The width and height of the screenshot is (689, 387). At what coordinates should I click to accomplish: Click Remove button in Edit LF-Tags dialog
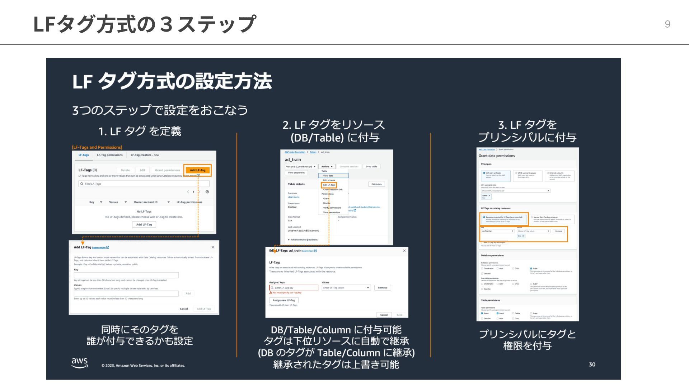pos(383,288)
